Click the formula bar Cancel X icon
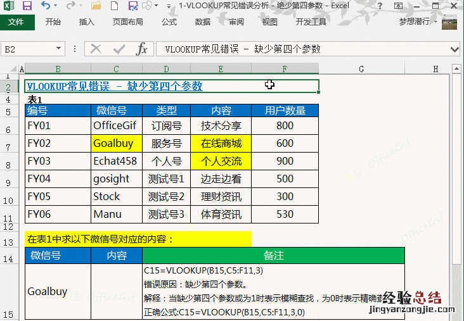This screenshot has height=321, width=464. pos(96,49)
